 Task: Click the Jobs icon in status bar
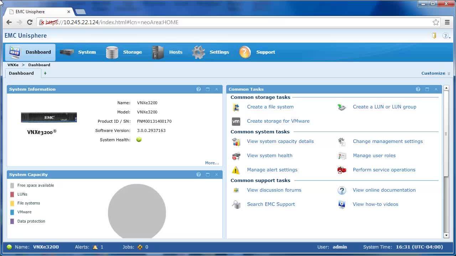coord(140,247)
